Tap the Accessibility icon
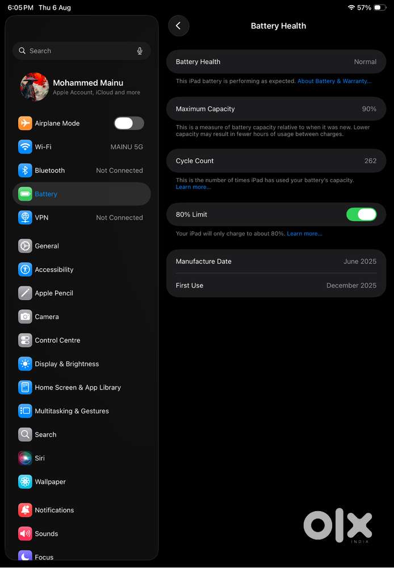The image size is (394, 568). tap(25, 270)
